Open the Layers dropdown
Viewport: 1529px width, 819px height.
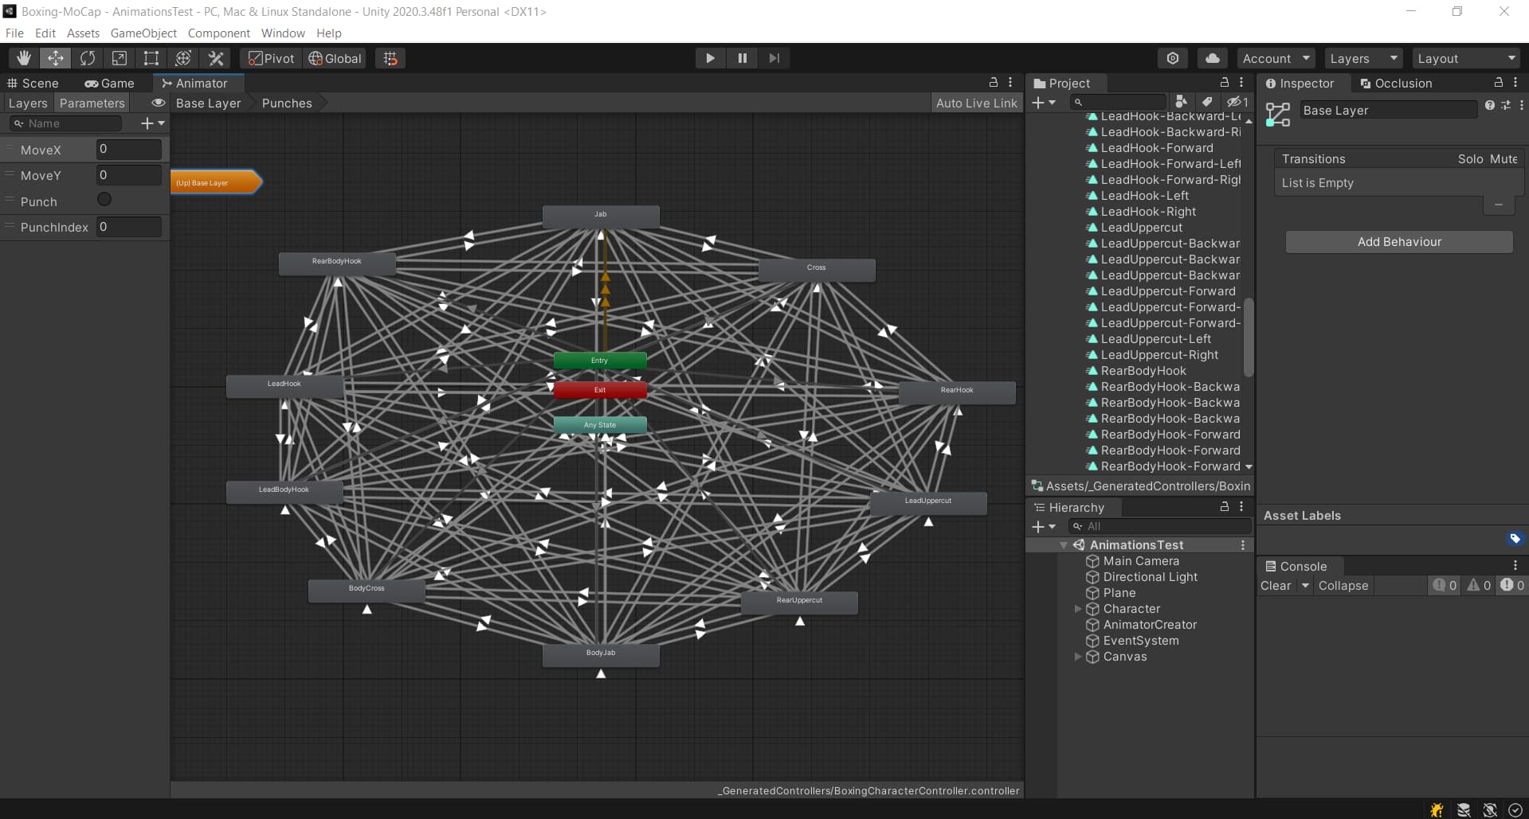[1362, 58]
